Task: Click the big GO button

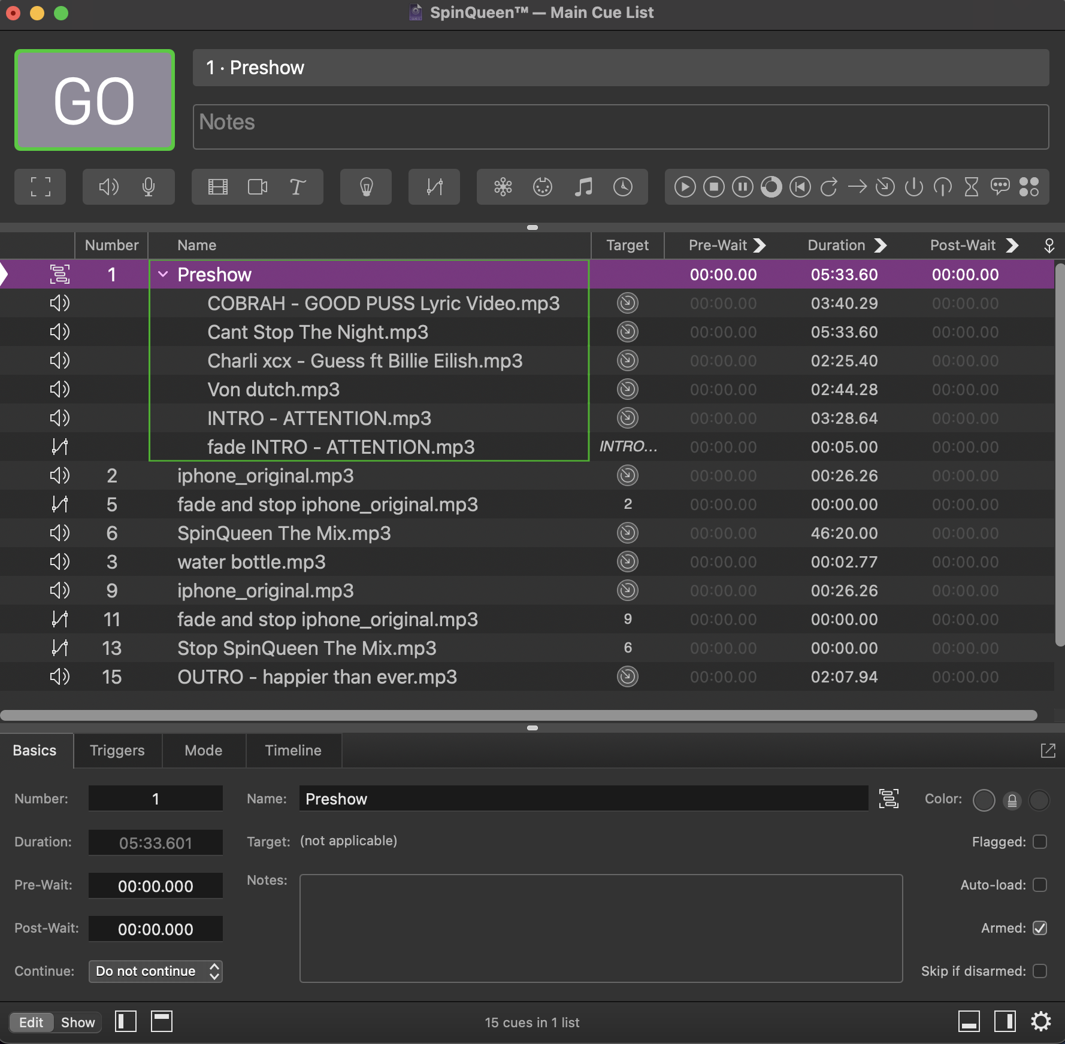Action: click(95, 100)
